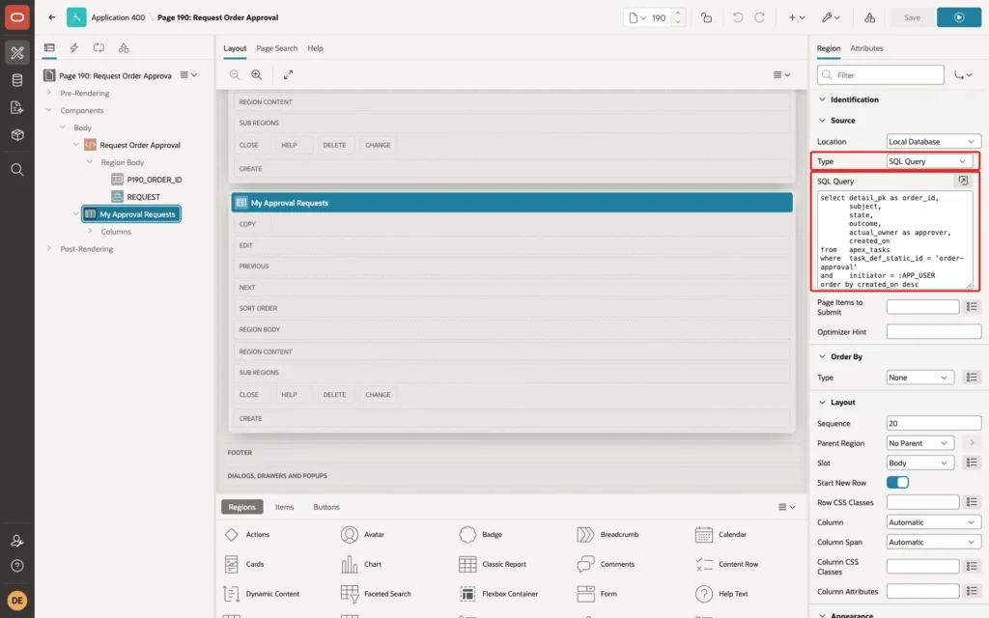989x618 pixels.
Task: Zoom in the layout view
Action: [x=257, y=74]
